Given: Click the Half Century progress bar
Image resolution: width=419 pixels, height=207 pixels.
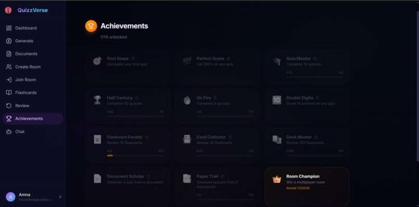Looking at the screenshot, I should click(x=136, y=116).
